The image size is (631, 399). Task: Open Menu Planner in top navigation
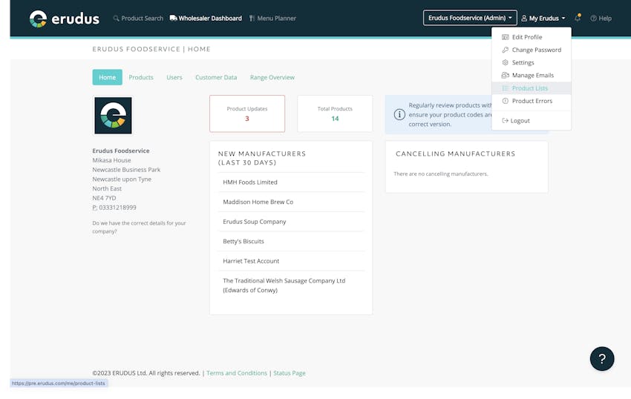tap(272, 18)
